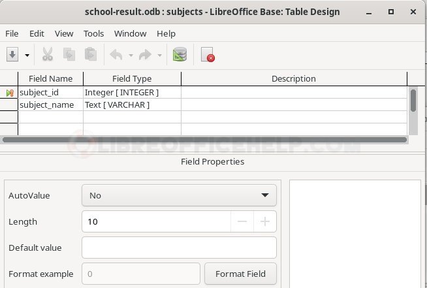
Task: Click the Format Field button
Action: click(240, 274)
